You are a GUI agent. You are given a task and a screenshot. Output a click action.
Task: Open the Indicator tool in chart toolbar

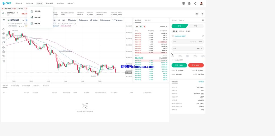coord(72,20)
